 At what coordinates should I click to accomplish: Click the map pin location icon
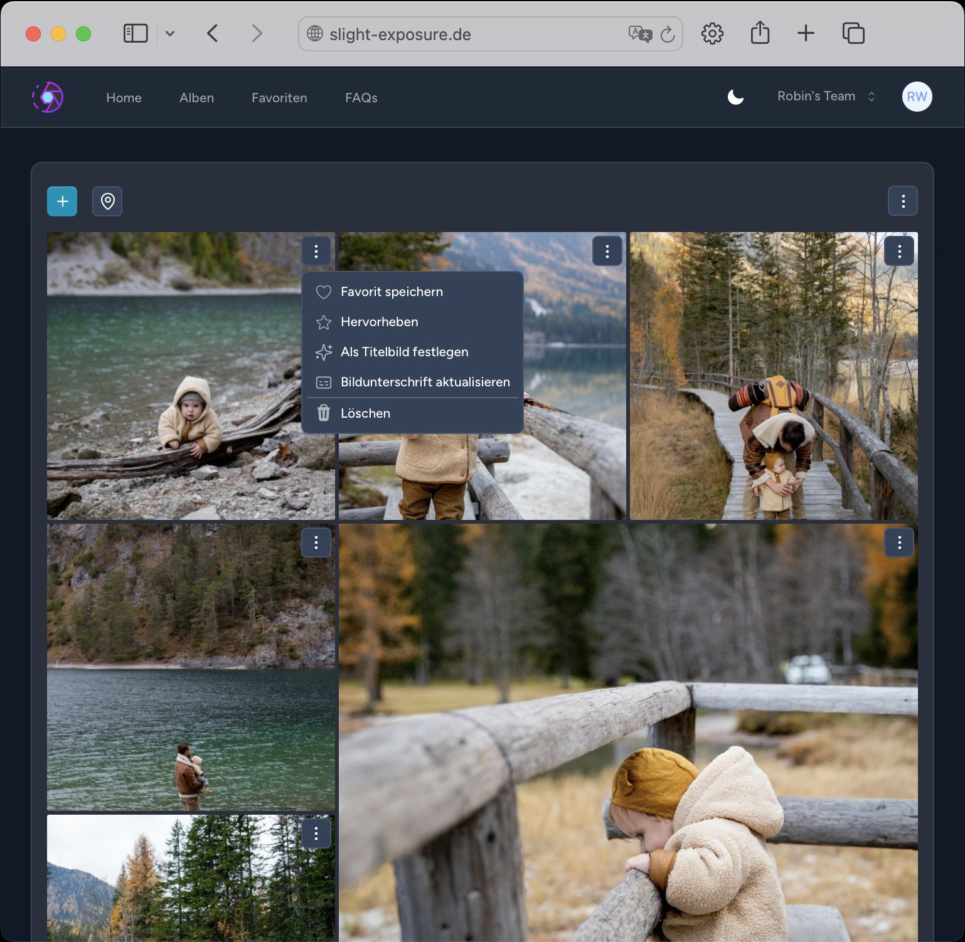point(107,201)
